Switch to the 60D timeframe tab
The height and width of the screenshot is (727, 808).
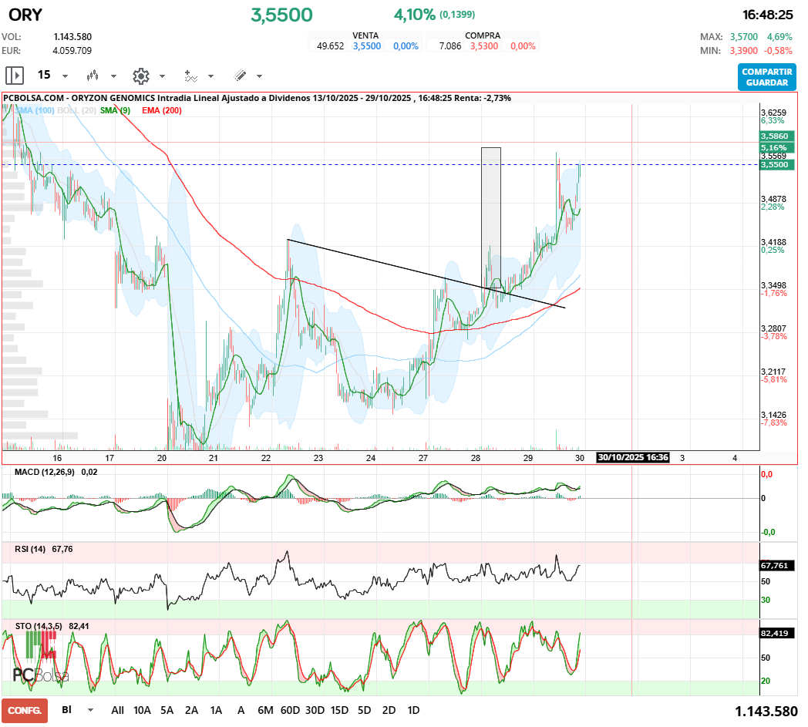(x=291, y=710)
